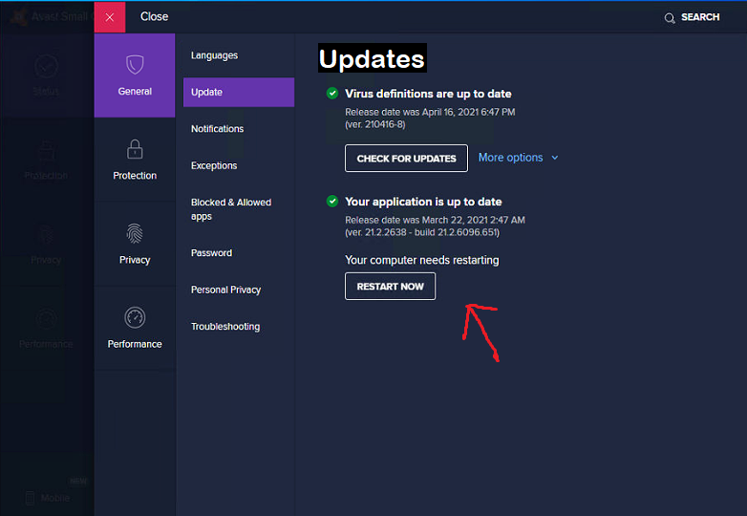Click dimmed Mobile icon in background sidebar
Viewport: 747px width, 516px height.
click(30, 498)
